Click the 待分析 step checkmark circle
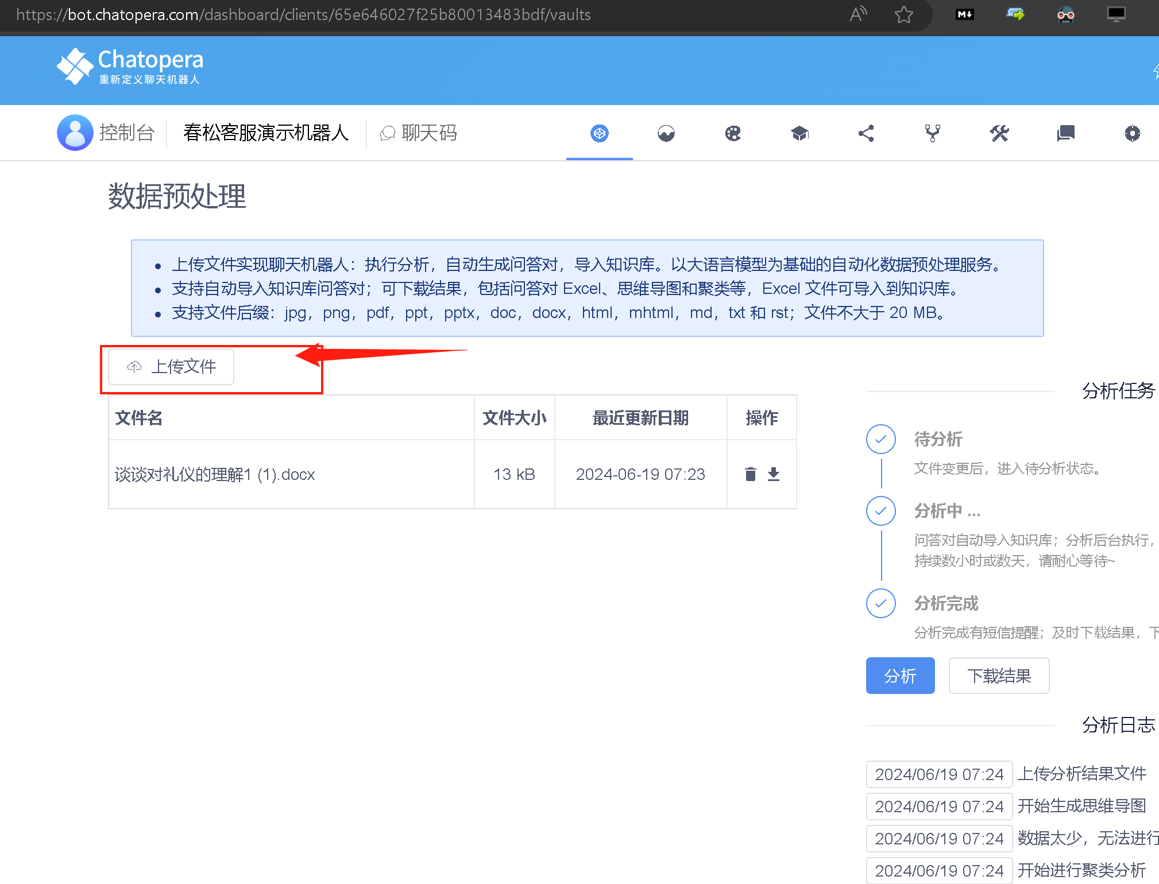 tap(880, 439)
